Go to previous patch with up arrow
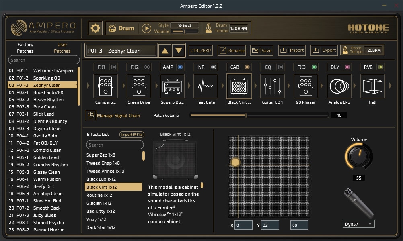The image size is (403, 241). pos(165,51)
